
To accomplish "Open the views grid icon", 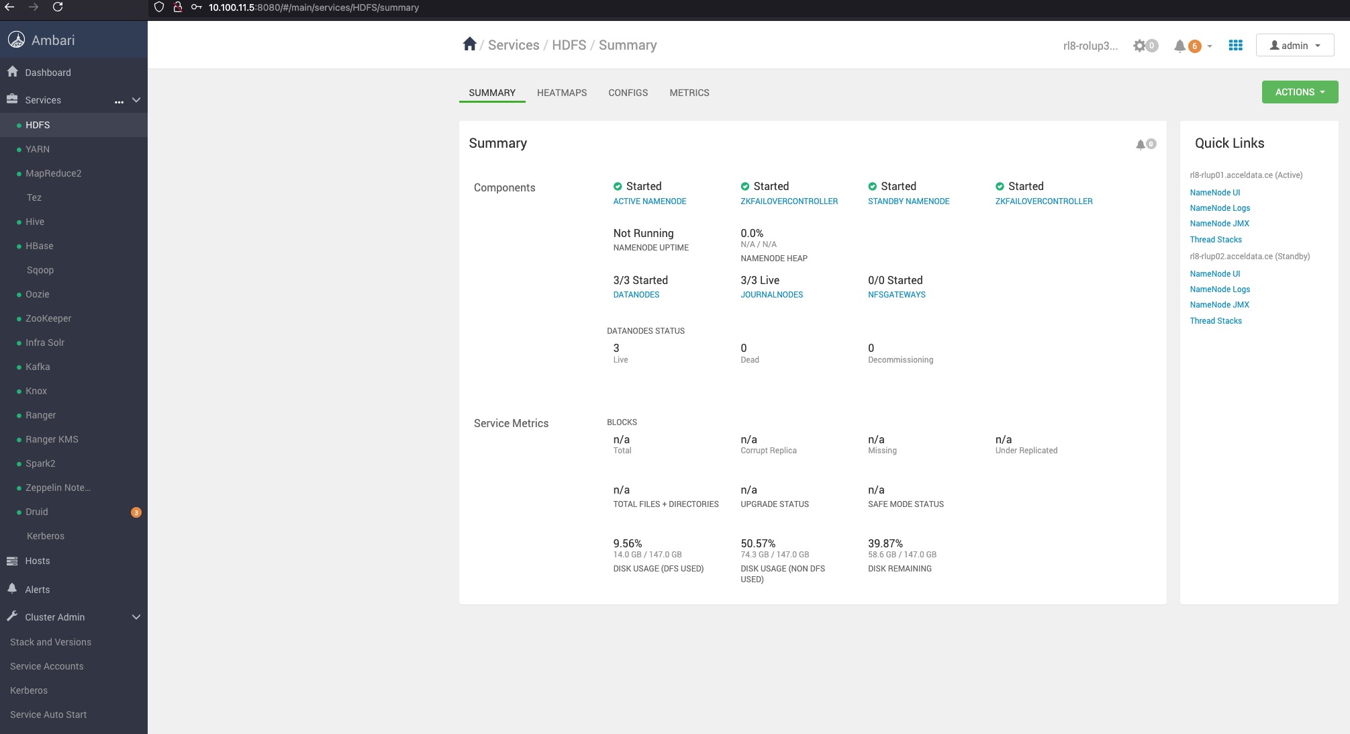I will pos(1235,45).
